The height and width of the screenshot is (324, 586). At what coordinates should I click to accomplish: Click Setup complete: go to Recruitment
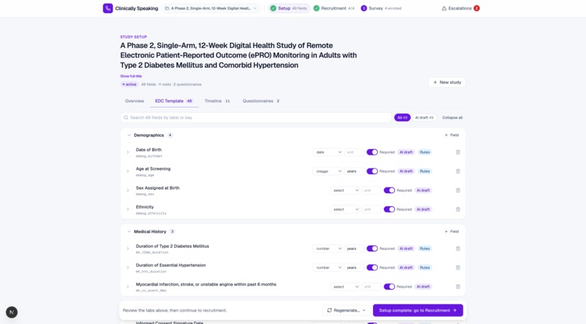(418, 310)
